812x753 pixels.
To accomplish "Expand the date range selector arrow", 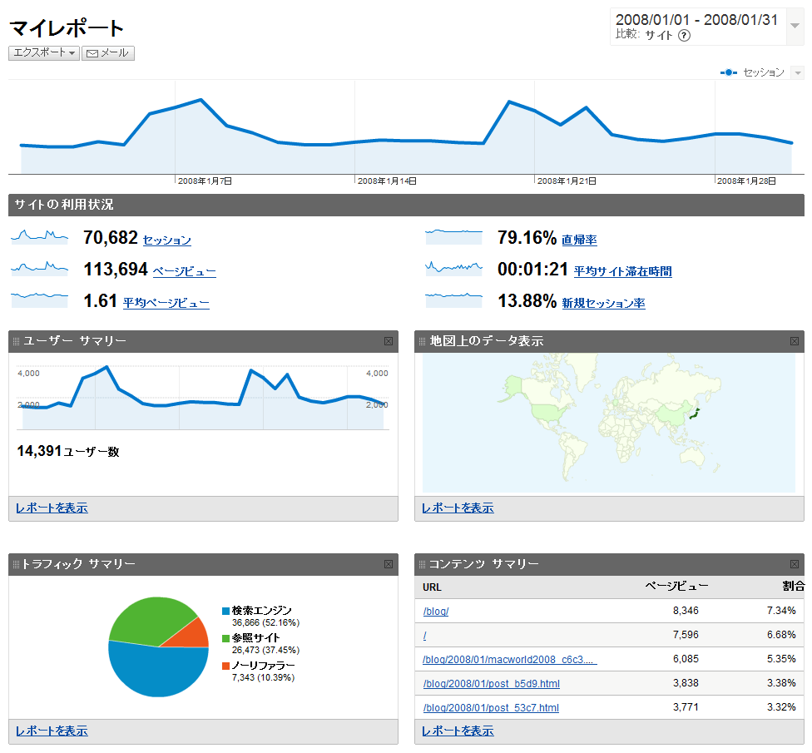I will (x=795, y=25).
